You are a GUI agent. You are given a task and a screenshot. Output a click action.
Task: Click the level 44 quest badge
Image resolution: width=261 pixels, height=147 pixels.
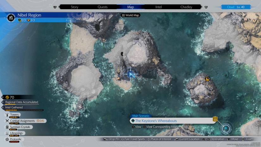coord(215,119)
